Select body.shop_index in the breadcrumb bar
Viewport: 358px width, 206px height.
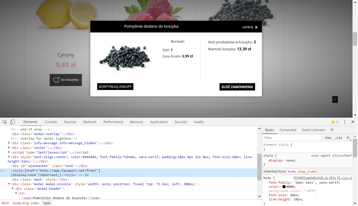[x=26, y=203]
